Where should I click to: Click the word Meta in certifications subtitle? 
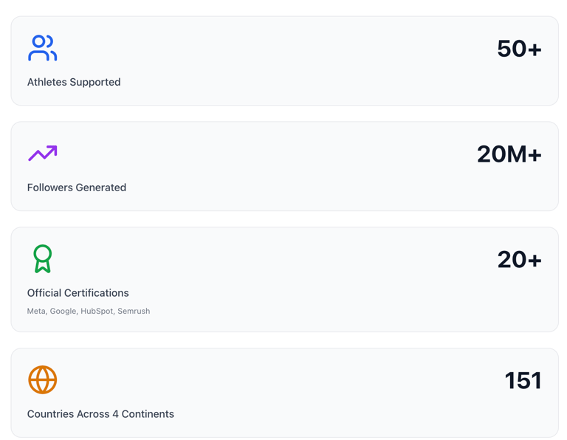pyautogui.click(x=36, y=312)
